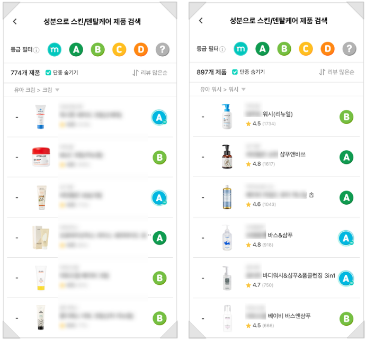The width and height of the screenshot is (366, 340).
Task: Select grade B filter in left panel
Action: click(97, 50)
